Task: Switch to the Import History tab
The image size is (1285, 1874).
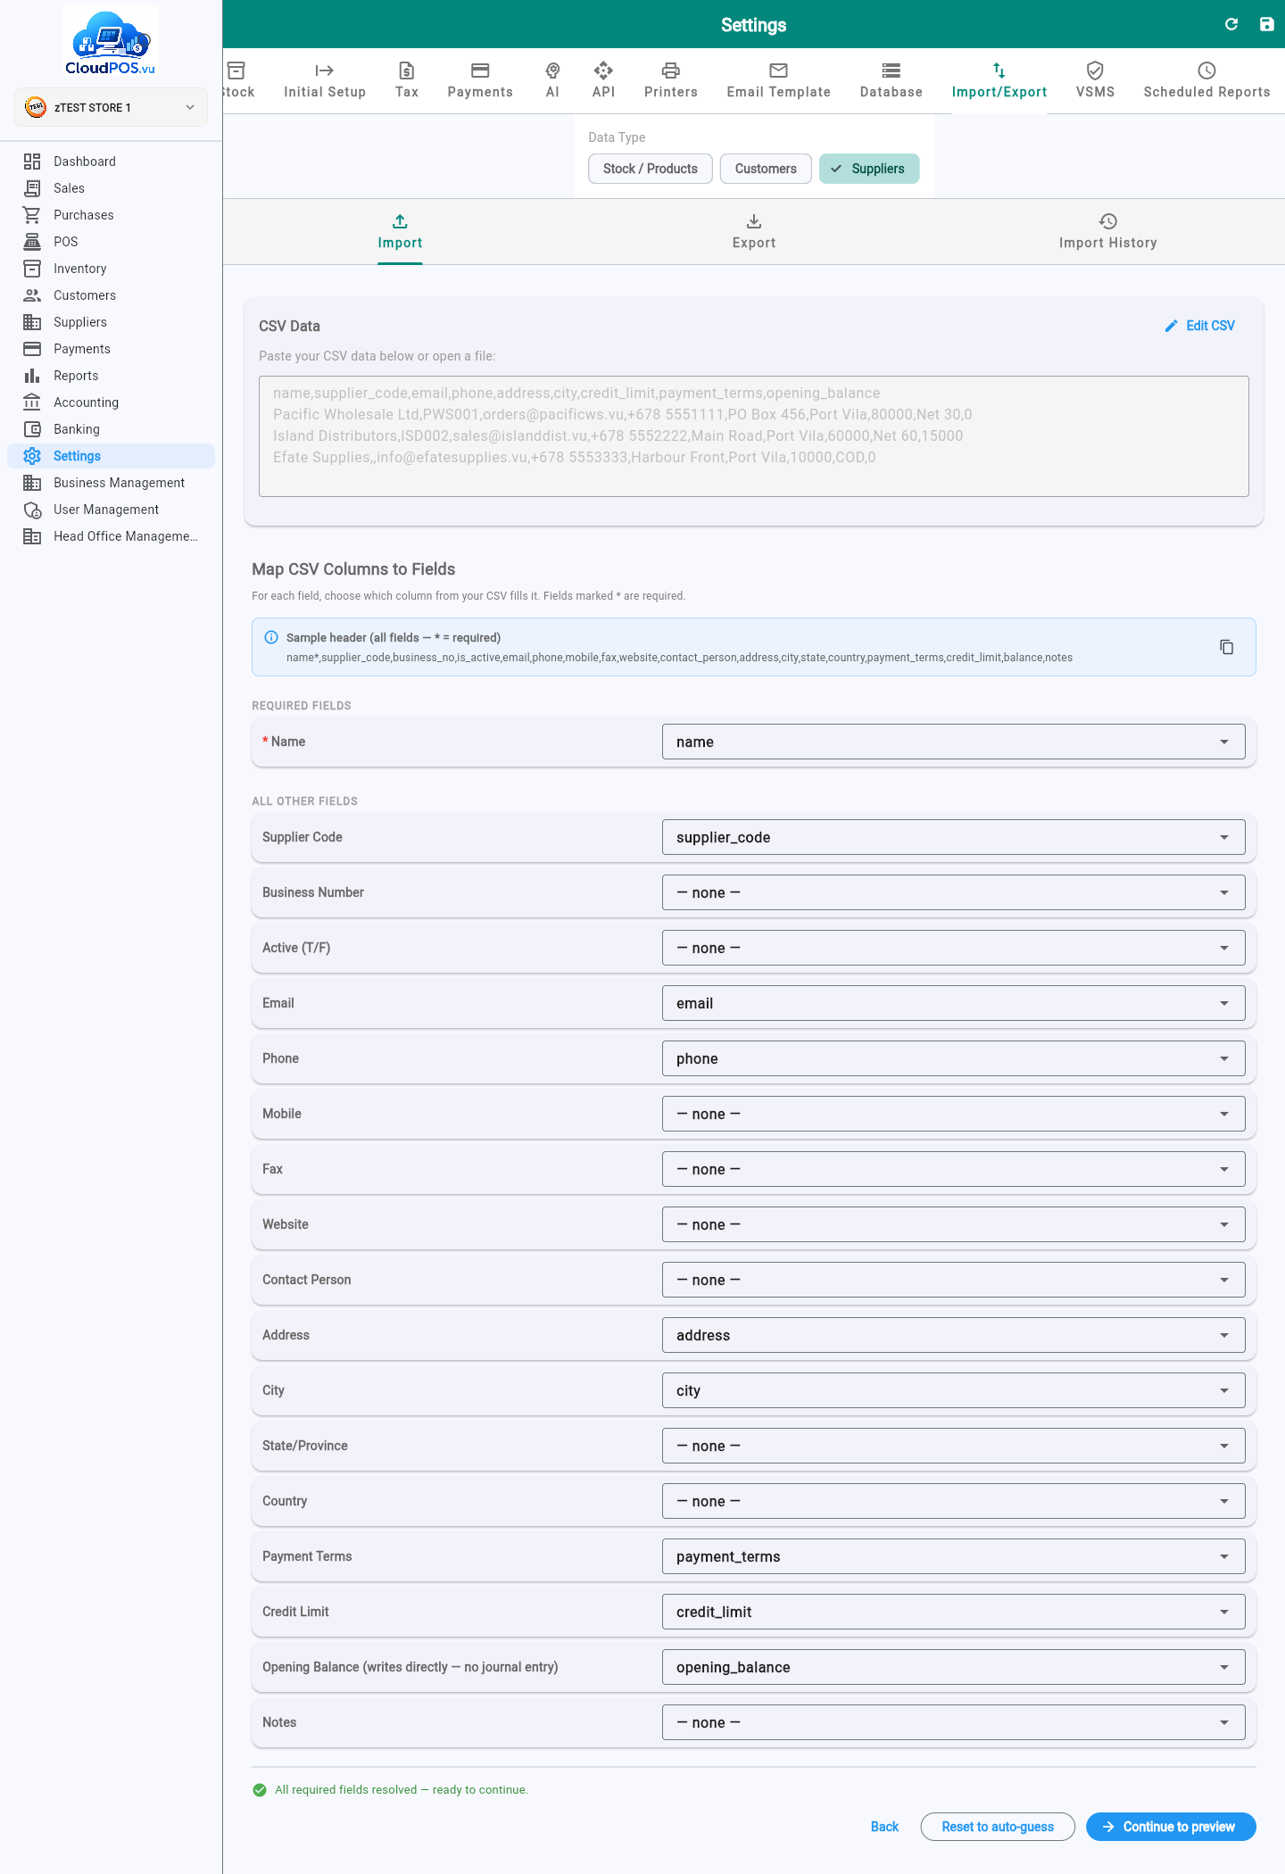Action: pos(1107,232)
